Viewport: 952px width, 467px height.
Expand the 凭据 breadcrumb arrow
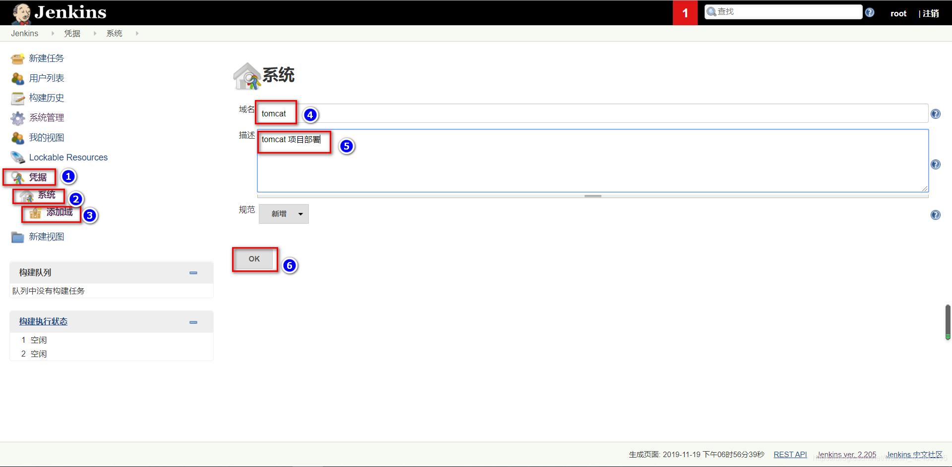tap(95, 33)
